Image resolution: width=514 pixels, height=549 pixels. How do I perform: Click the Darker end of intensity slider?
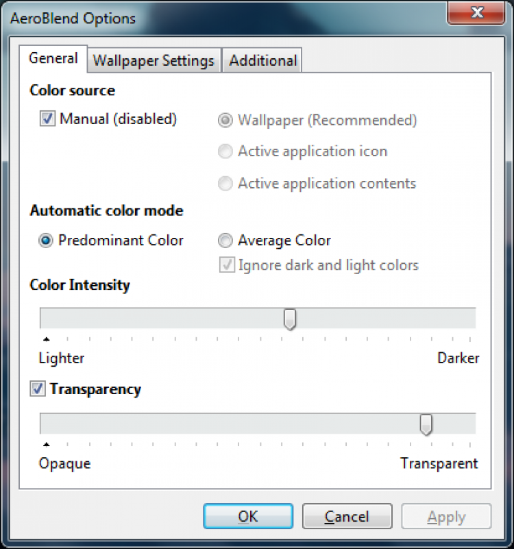tap(470, 319)
